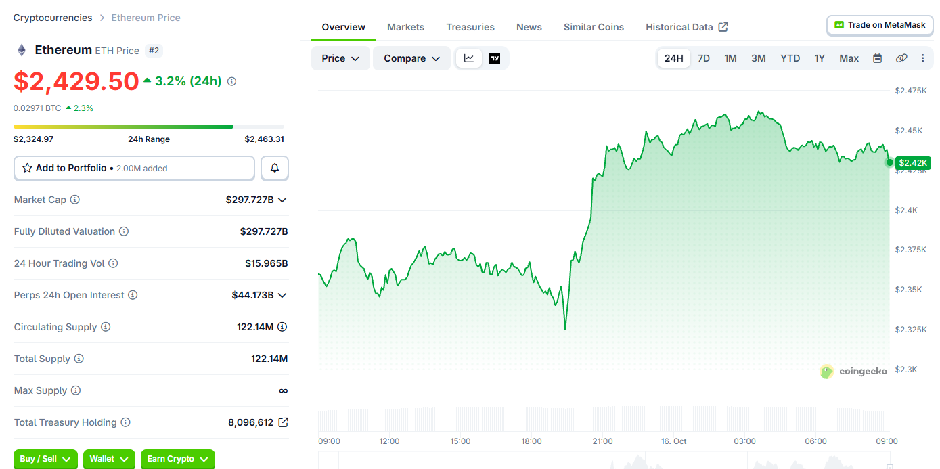940x469 pixels.
Task: Open the calendar date range picker icon
Action: coord(877,58)
